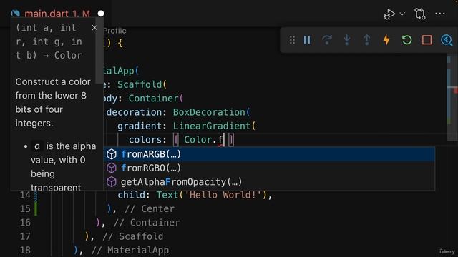Trigger Flutter hot reload lightning icon
This screenshot has height=257, width=458.
pos(386,40)
